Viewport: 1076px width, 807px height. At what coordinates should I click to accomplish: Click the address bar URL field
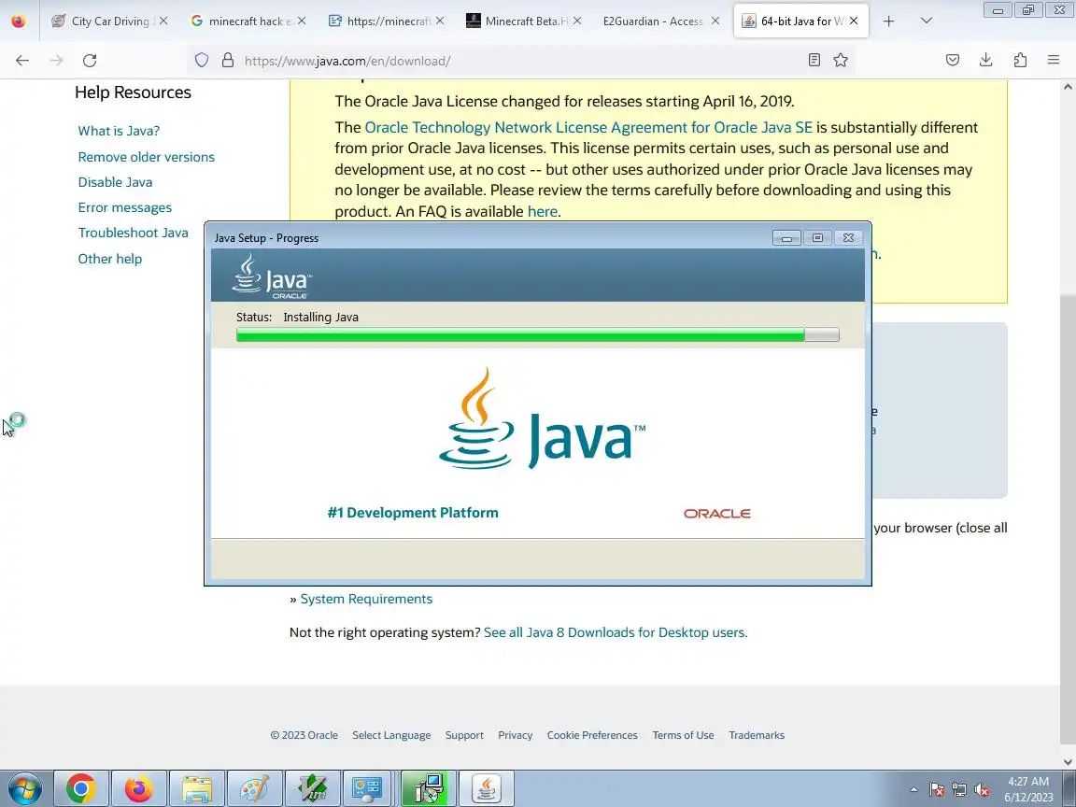(x=521, y=61)
